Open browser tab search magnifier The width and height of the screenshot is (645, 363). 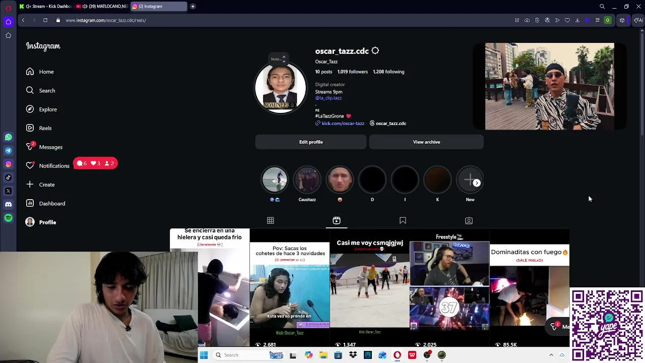point(602,7)
